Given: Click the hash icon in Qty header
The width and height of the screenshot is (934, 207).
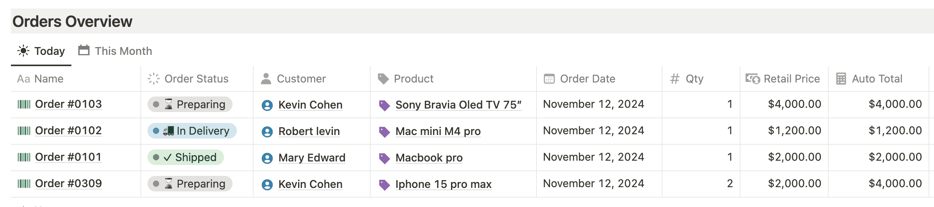Looking at the screenshot, I should click(675, 79).
